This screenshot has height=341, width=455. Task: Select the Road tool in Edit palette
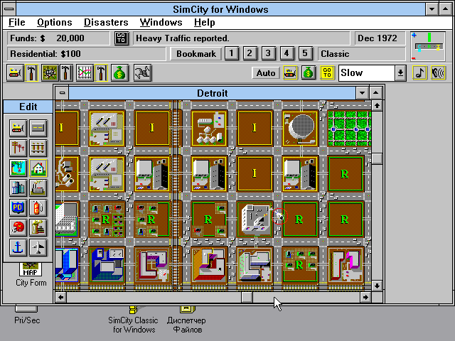[38, 128]
